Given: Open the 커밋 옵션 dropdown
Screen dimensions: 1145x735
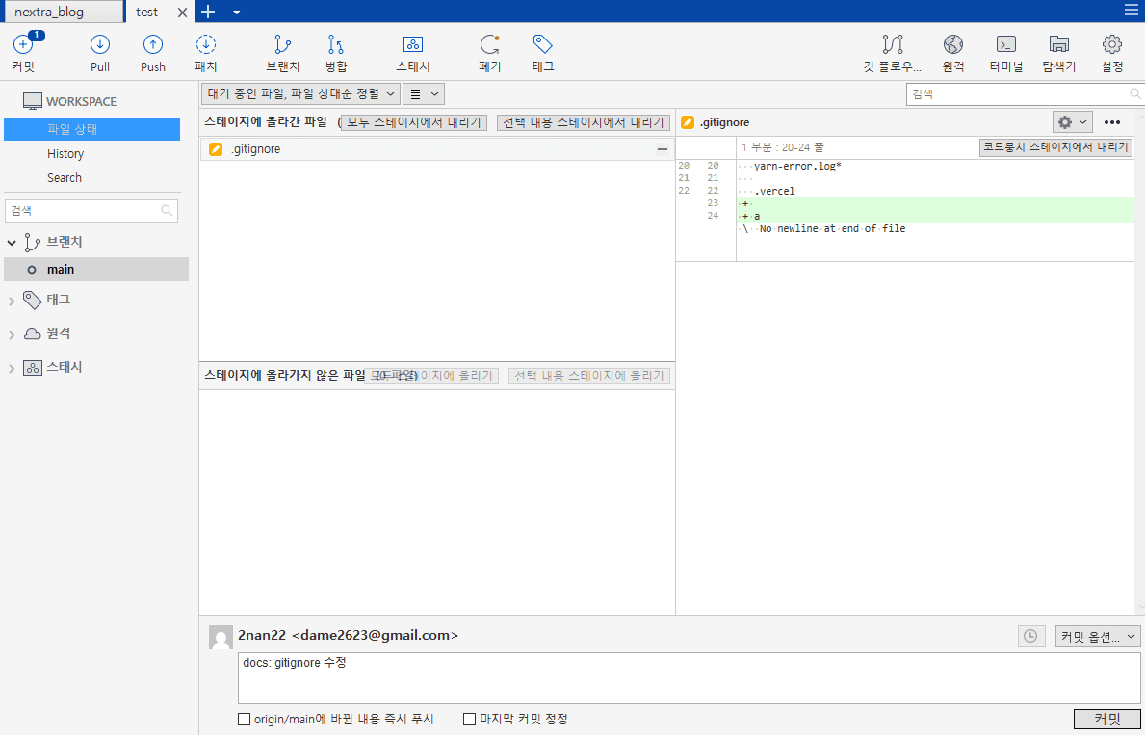Looking at the screenshot, I should pyautogui.click(x=1098, y=637).
